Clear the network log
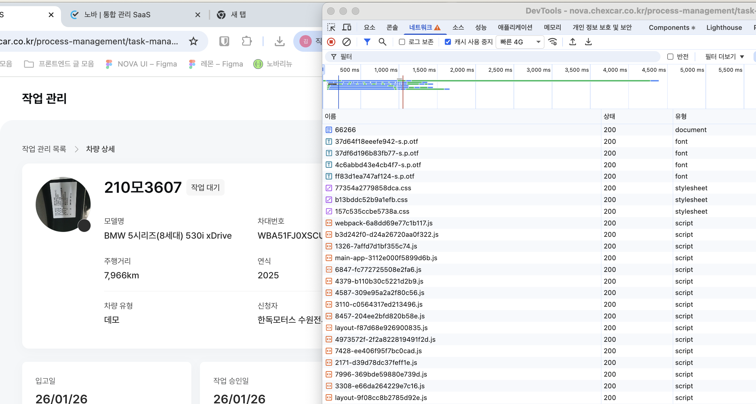 [x=347, y=42]
